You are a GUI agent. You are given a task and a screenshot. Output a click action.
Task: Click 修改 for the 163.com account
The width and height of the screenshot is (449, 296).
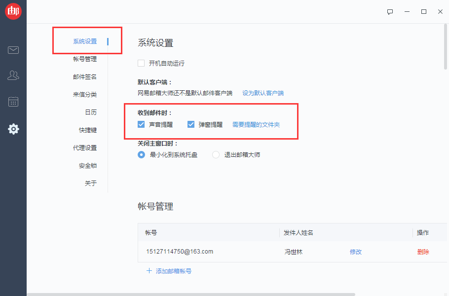point(356,252)
